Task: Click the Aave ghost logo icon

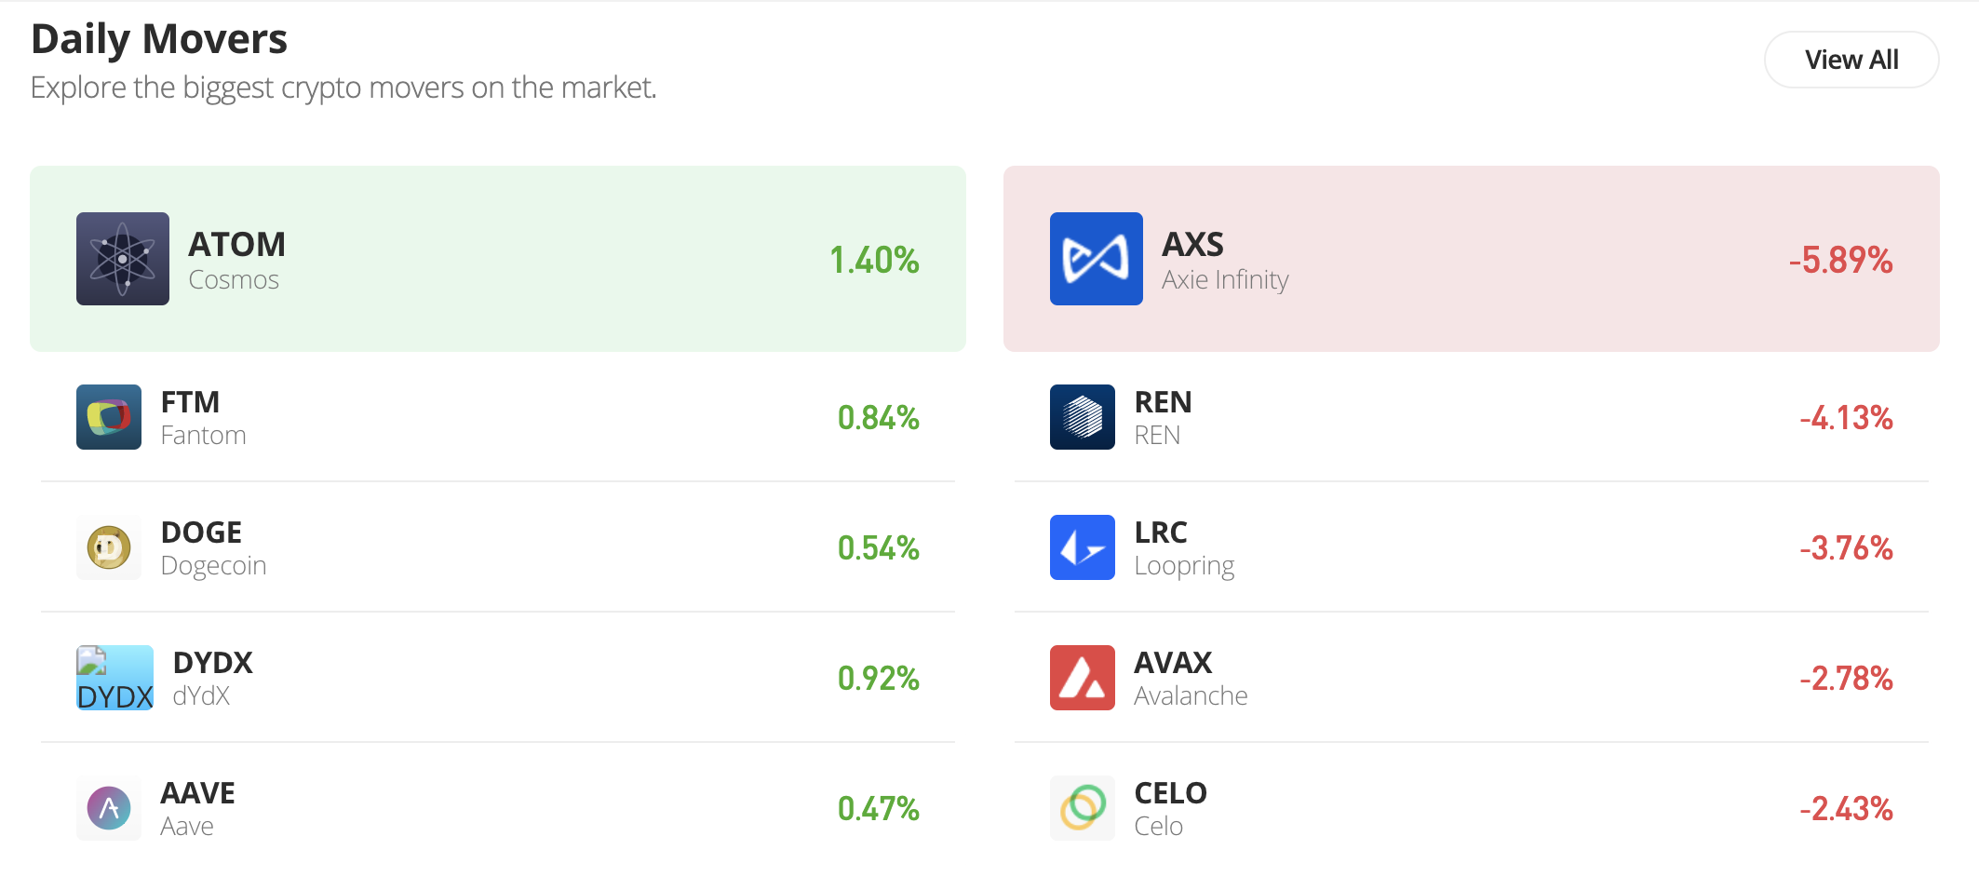Action: (x=109, y=808)
